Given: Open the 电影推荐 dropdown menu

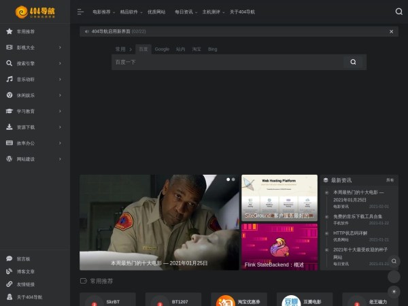Looking at the screenshot, I should click(103, 12).
